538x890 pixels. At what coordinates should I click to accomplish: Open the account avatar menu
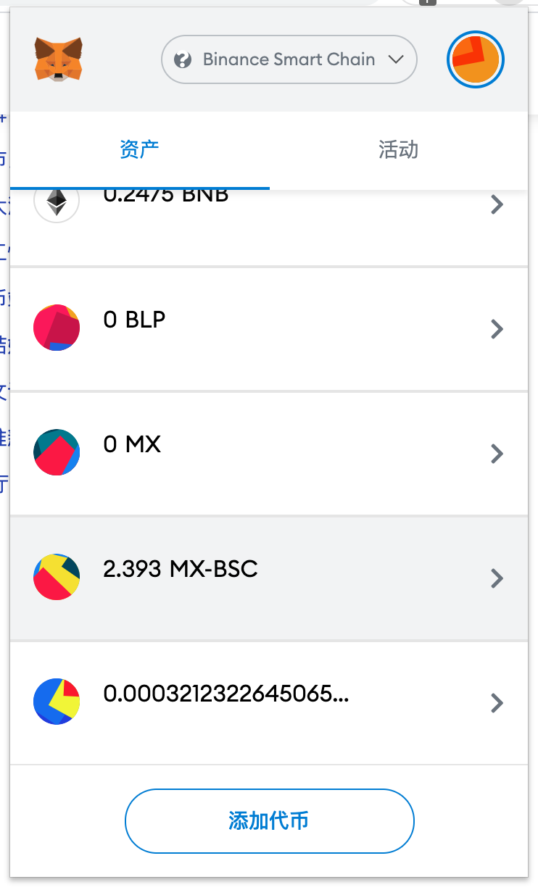(476, 59)
